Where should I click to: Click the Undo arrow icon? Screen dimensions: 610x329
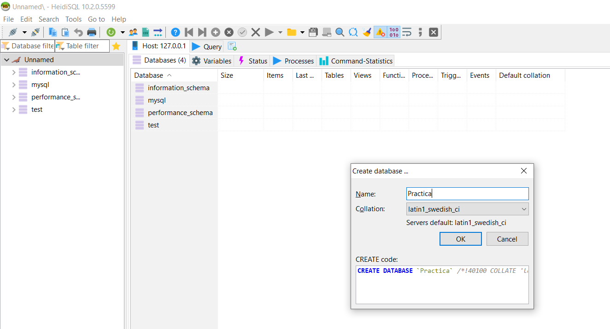click(78, 32)
